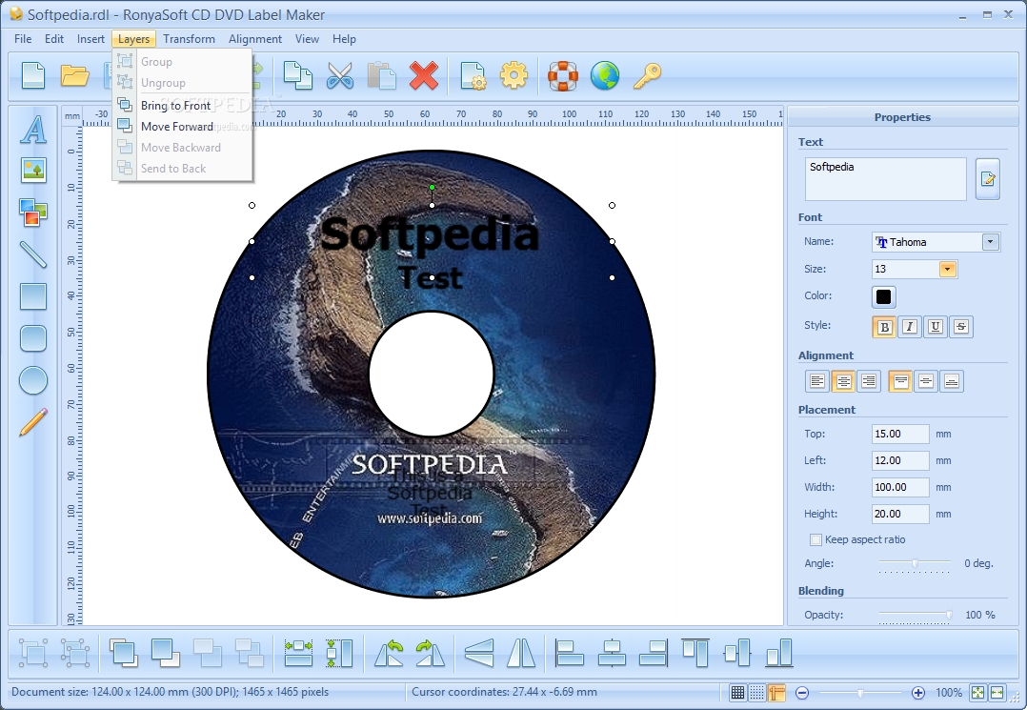Open the font Size dropdown arrow
Screen dimensions: 1027x710
pyautogui.click(x=947, y=269)
